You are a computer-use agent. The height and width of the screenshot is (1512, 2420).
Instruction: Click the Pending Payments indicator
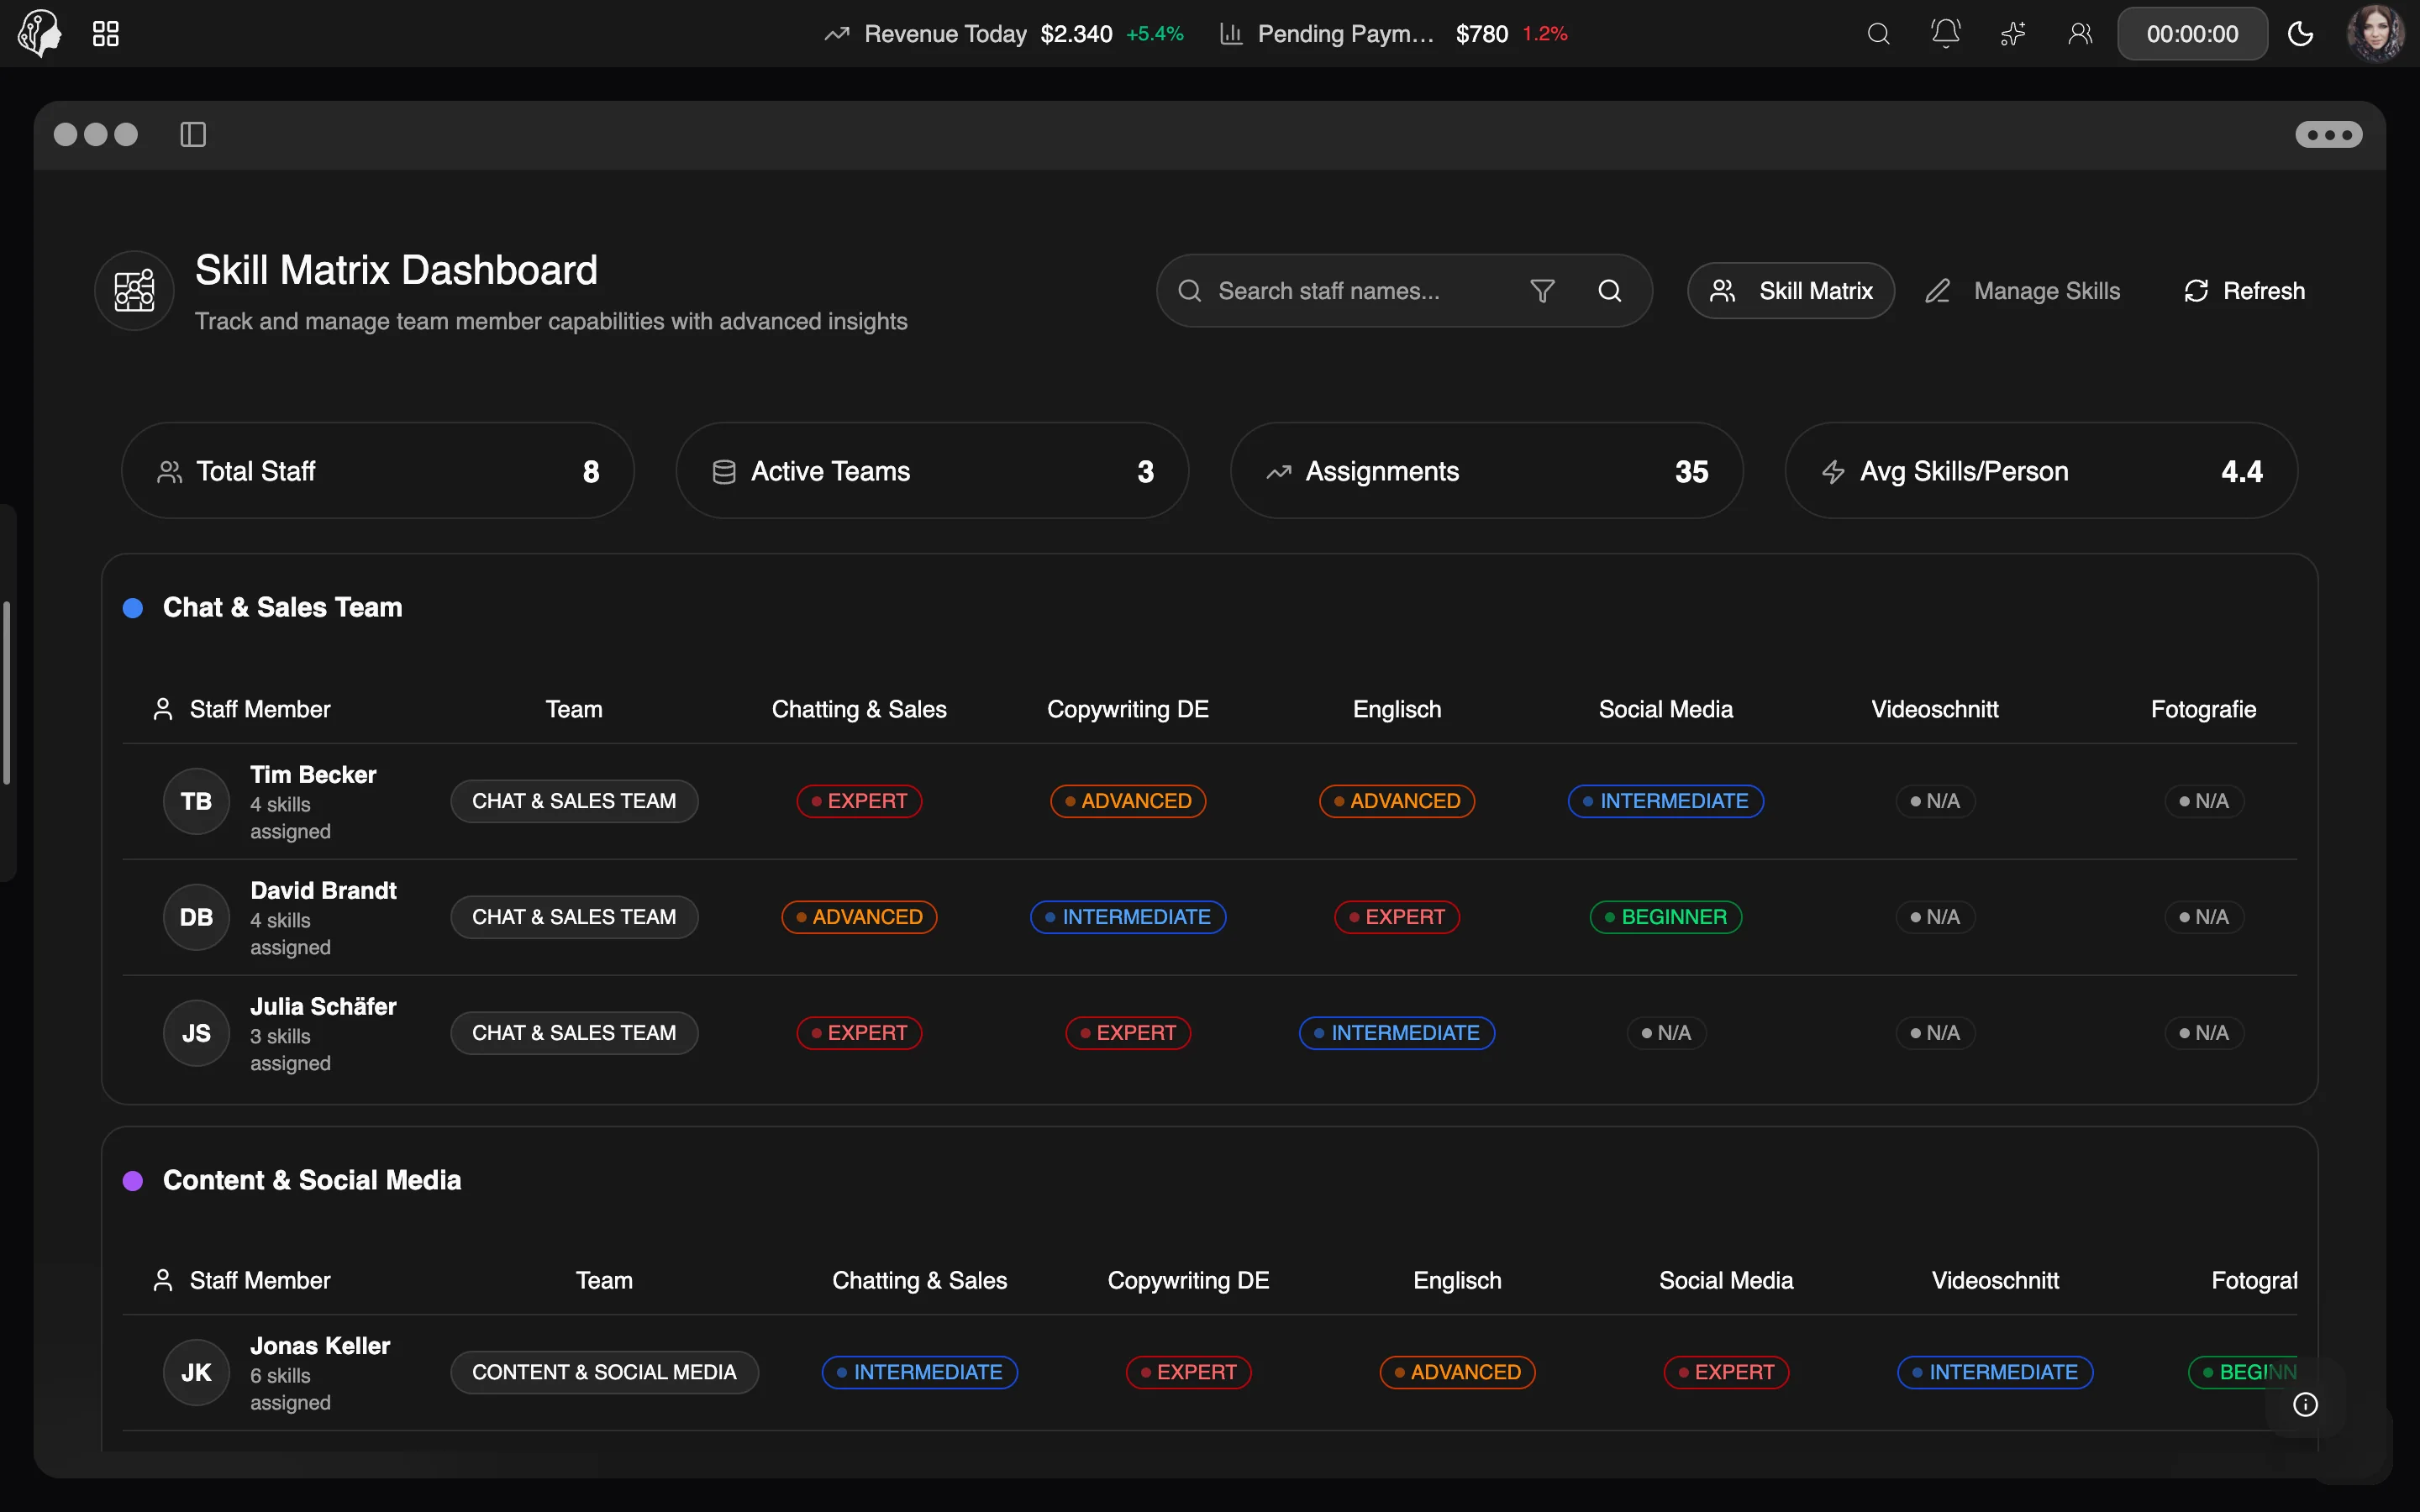(1393, 34)
